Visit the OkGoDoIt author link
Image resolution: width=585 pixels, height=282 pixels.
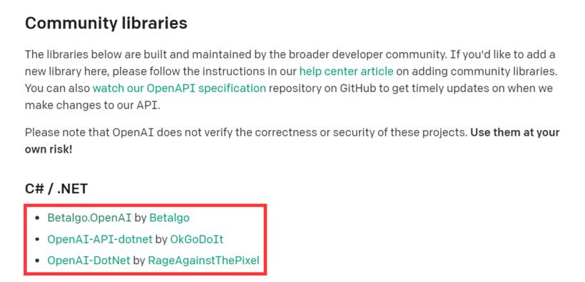pyautogui.click(x=197, y=239)
